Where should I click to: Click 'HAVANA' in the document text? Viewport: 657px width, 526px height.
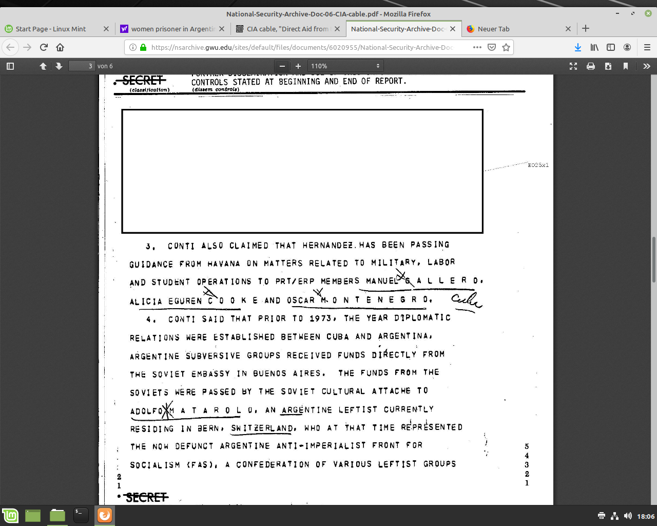coord(224,264)
